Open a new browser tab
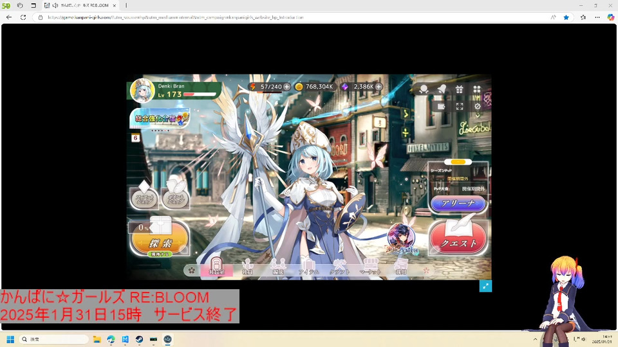The image size is (618, 347). coord(126,6)
